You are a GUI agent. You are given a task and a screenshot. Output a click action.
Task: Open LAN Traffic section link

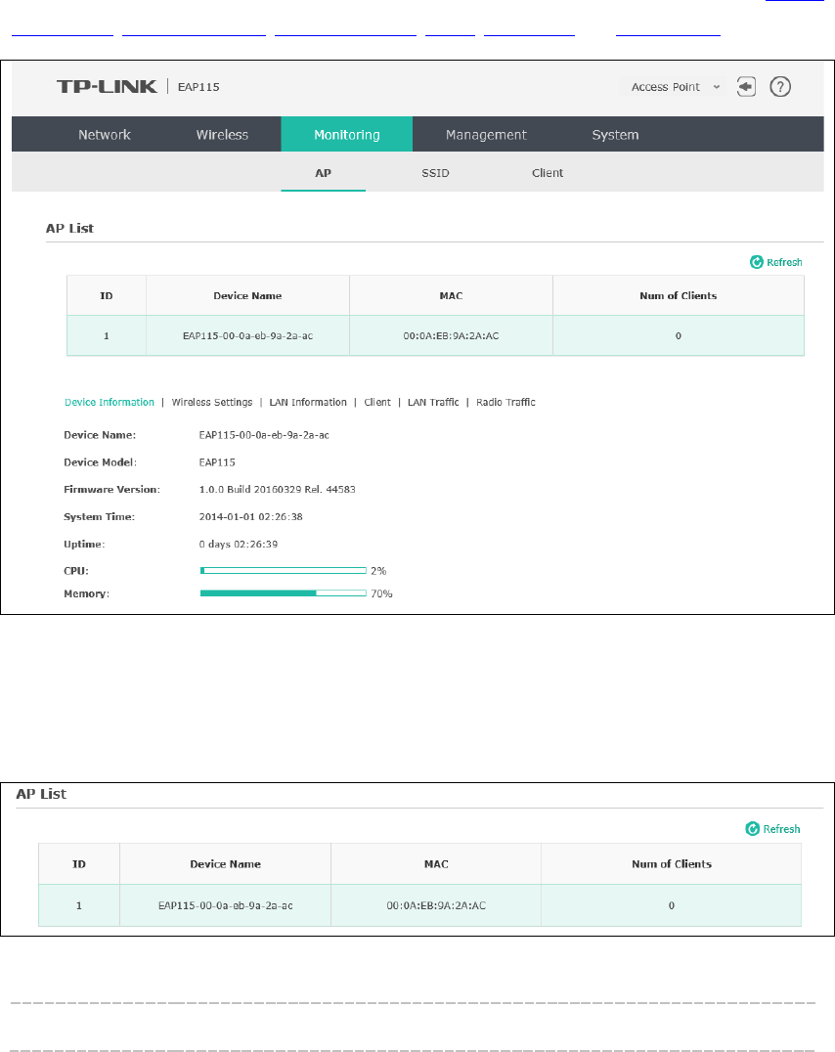[x=433, y=403]
